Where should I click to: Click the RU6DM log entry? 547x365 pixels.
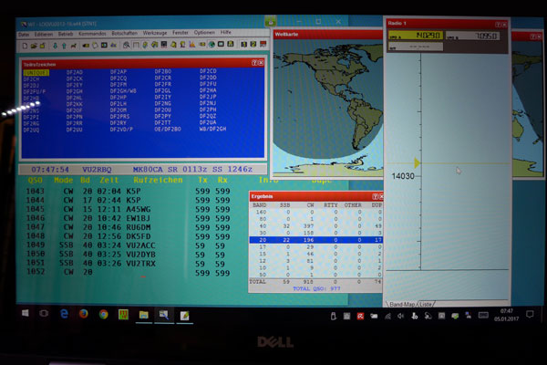[x=128, y=227]
